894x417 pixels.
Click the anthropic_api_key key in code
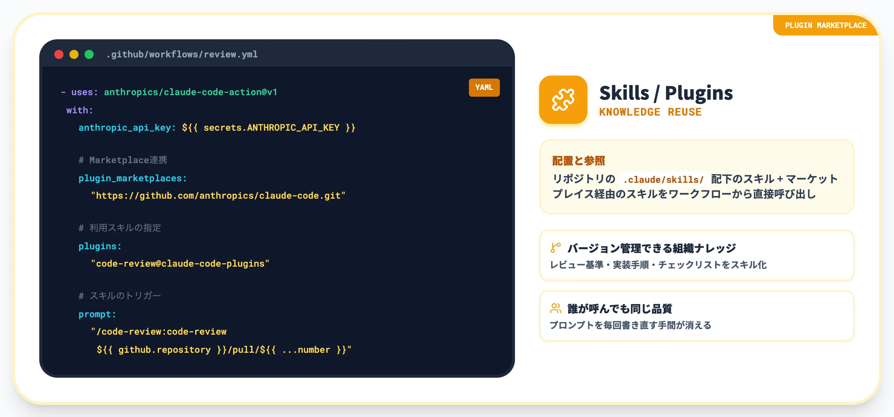coord(127,128)
